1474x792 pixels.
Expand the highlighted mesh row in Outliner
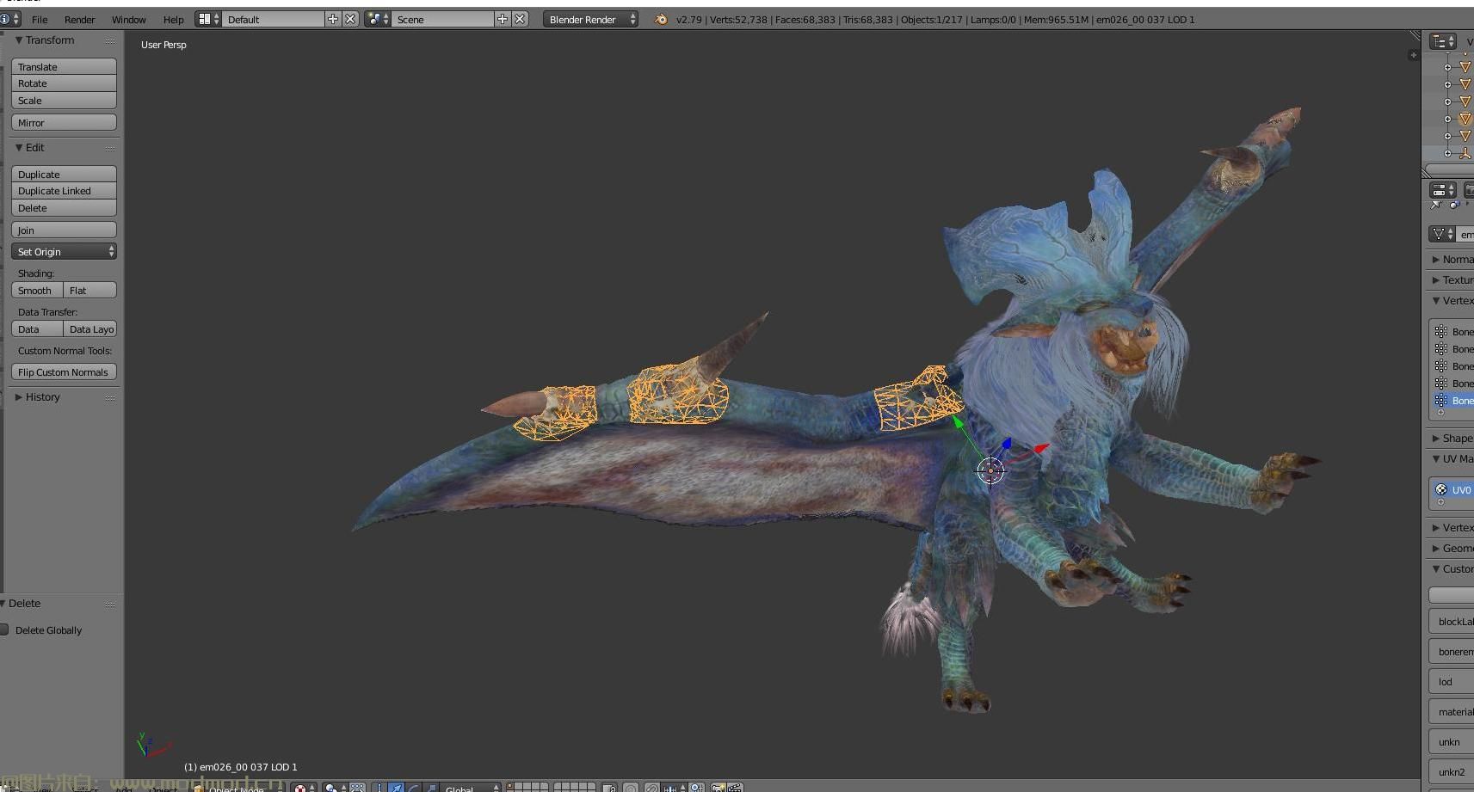tap(1448, 119)
